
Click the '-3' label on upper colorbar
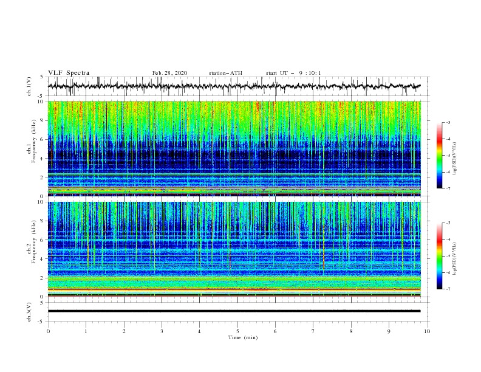pos(448,122)
